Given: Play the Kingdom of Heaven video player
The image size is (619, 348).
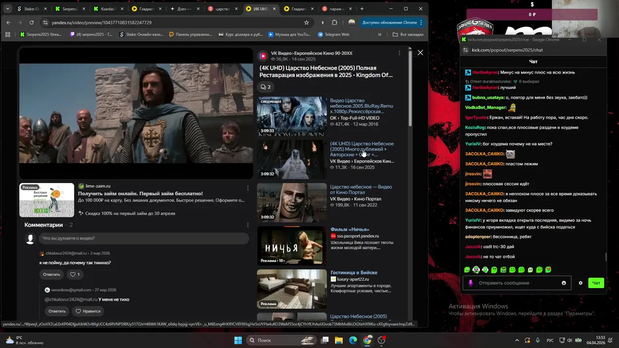Looking at the screenshot, I should click(x=136, y=113).
